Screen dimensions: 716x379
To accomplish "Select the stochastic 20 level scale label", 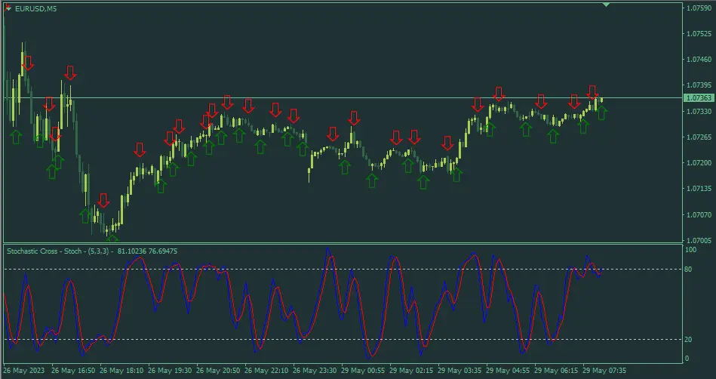I will coord(689,339).
